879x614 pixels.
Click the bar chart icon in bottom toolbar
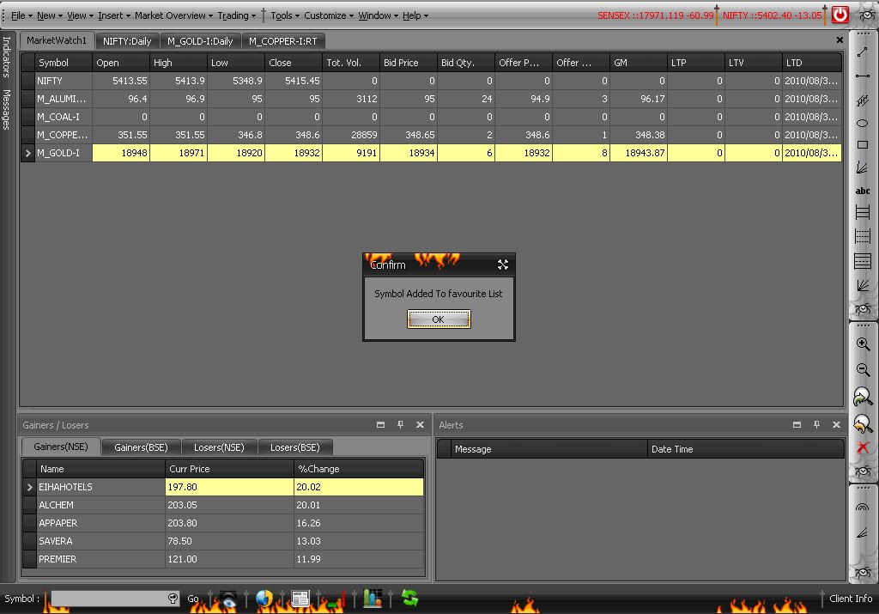pos(373,599)
